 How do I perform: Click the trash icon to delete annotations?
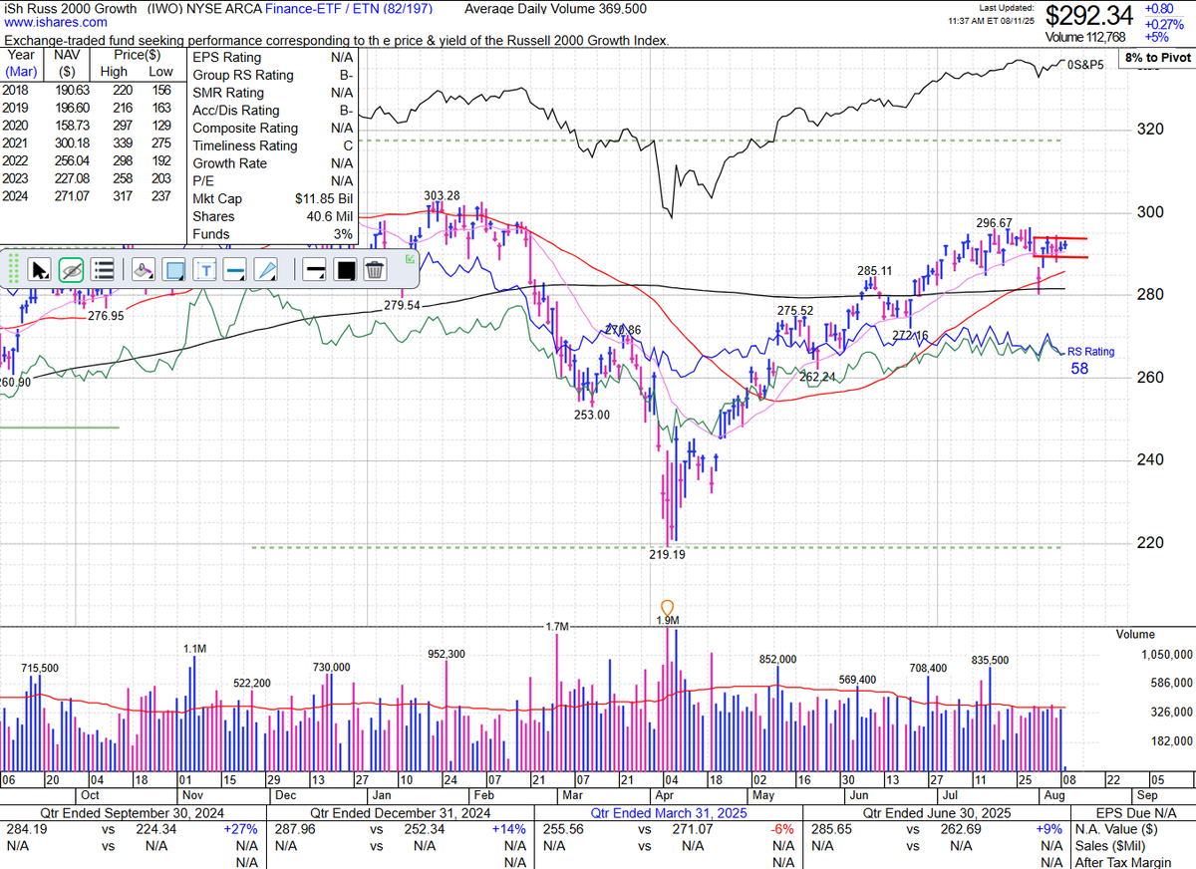376,269
